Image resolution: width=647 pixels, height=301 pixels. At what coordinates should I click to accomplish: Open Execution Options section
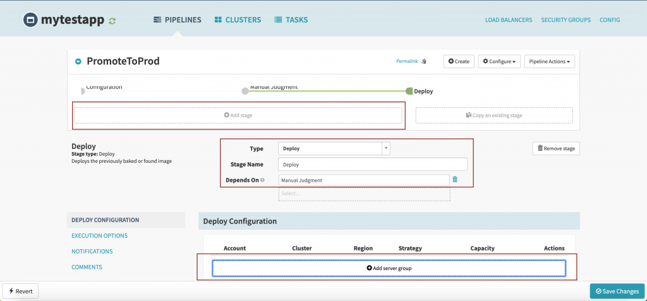tap(100, 235)
